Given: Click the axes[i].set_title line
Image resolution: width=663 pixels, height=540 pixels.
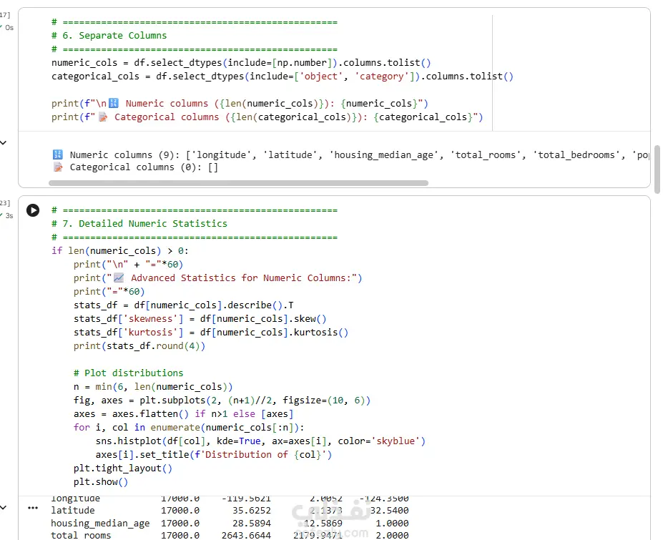Looking at the screenshot, I should click(214, 455).
